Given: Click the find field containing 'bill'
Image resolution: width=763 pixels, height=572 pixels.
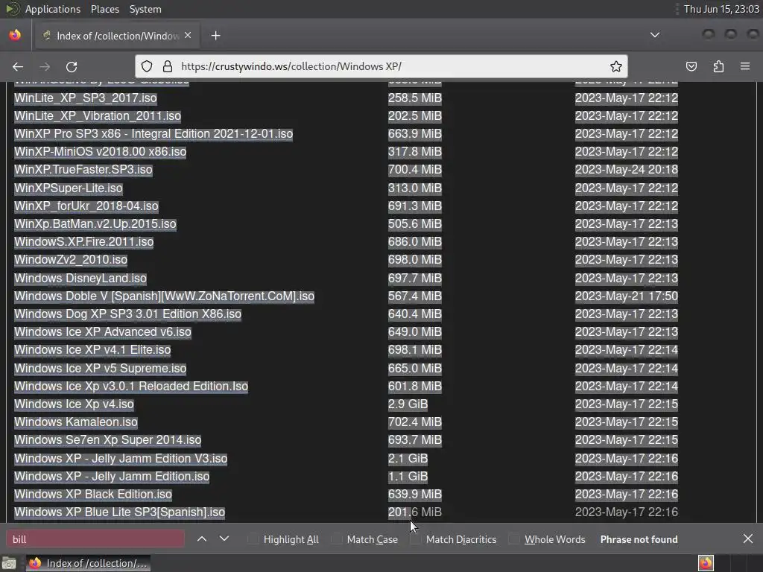Looking at the screenshot, I should pyautogui.click(x=95, y=539).
